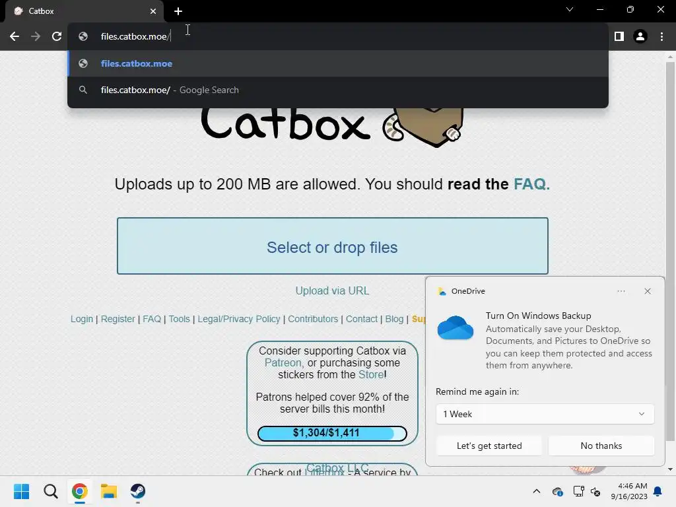Image resolution: width=676 pixels, height=507 pixels.
Task: Open Upload via URL link
Action: pos(333,290)
